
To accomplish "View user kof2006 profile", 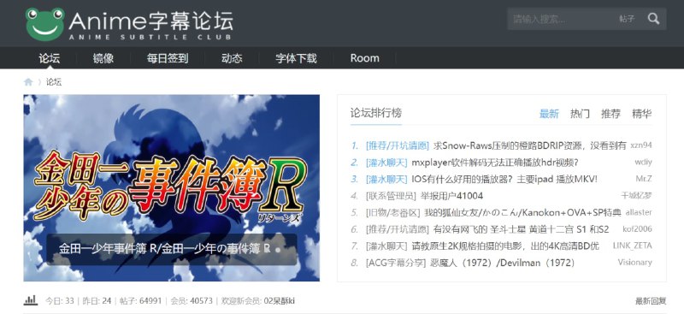I will click(637, 228).
